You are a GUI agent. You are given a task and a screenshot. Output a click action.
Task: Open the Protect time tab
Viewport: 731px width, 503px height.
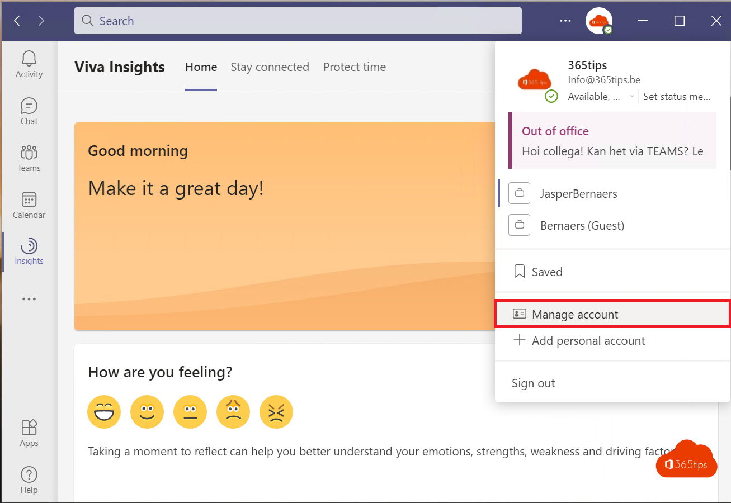354,67
